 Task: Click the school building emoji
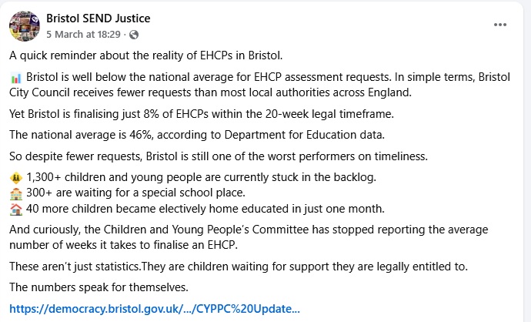point(16,193)
